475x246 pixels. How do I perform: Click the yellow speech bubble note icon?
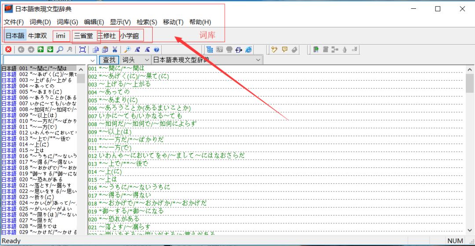(x=285, y=50)
